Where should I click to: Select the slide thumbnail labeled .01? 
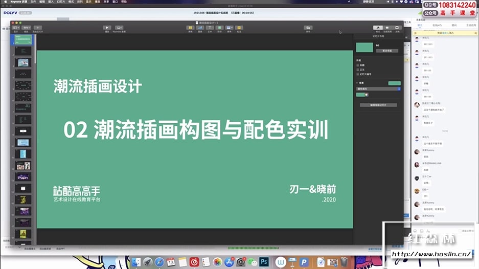point(23,108)
